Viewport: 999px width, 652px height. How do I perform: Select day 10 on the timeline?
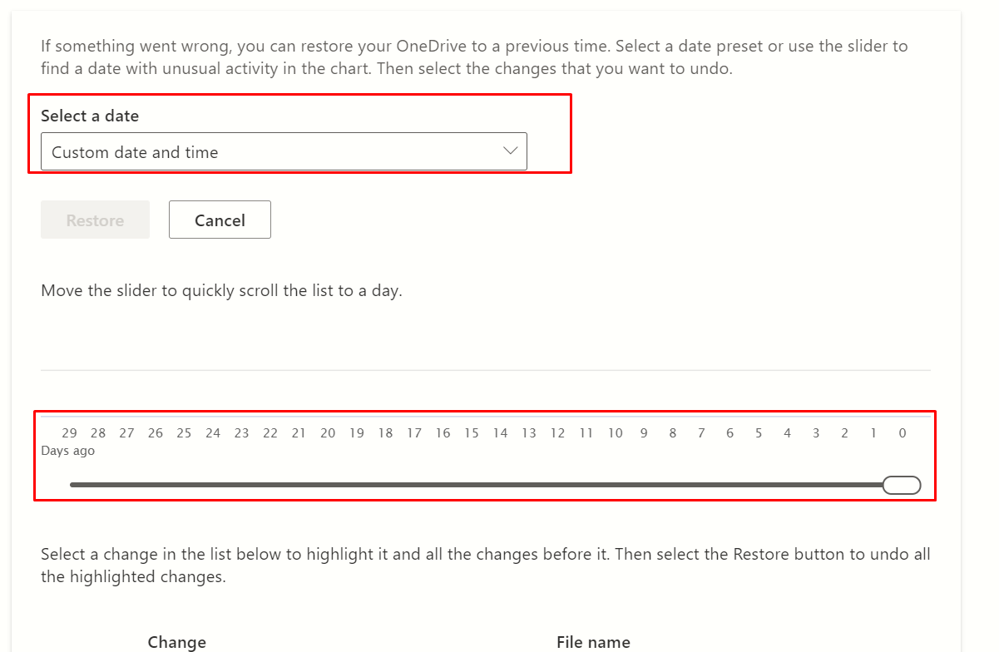point(615,432)
